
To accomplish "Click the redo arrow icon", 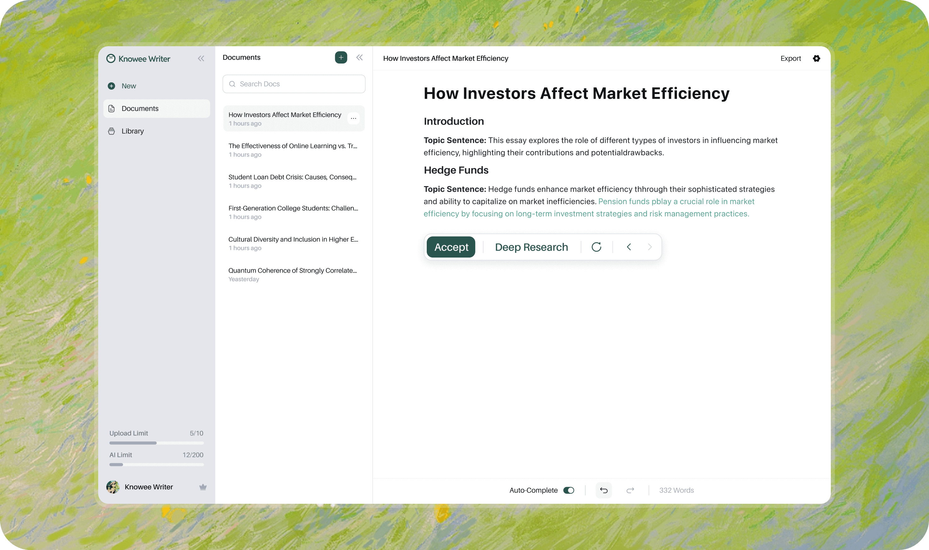I will (x=630, y=490).
